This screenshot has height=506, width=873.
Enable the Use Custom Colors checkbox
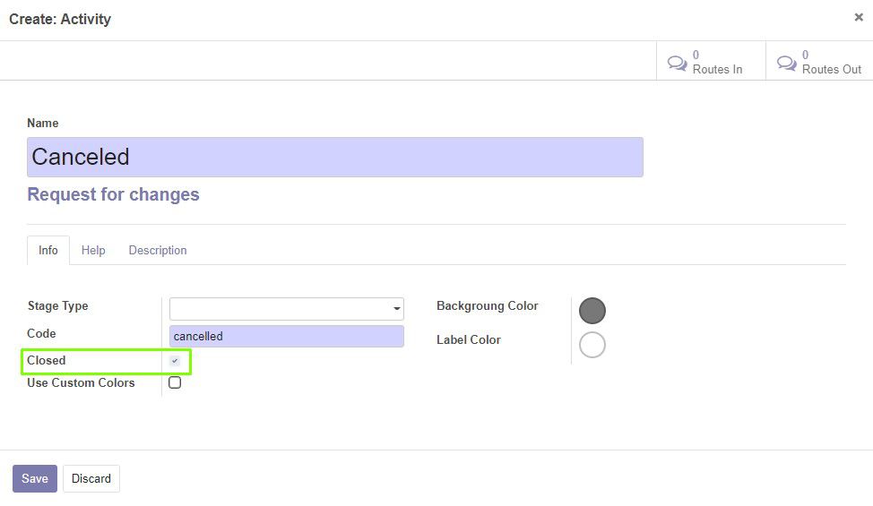(175, 382)
